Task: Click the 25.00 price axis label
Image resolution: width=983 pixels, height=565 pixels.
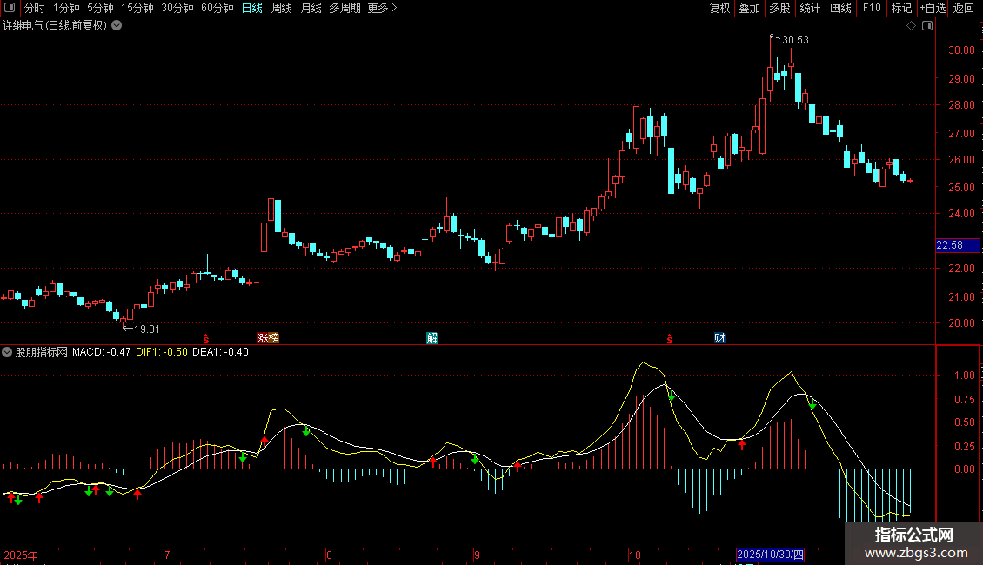Action: [961, 187]
